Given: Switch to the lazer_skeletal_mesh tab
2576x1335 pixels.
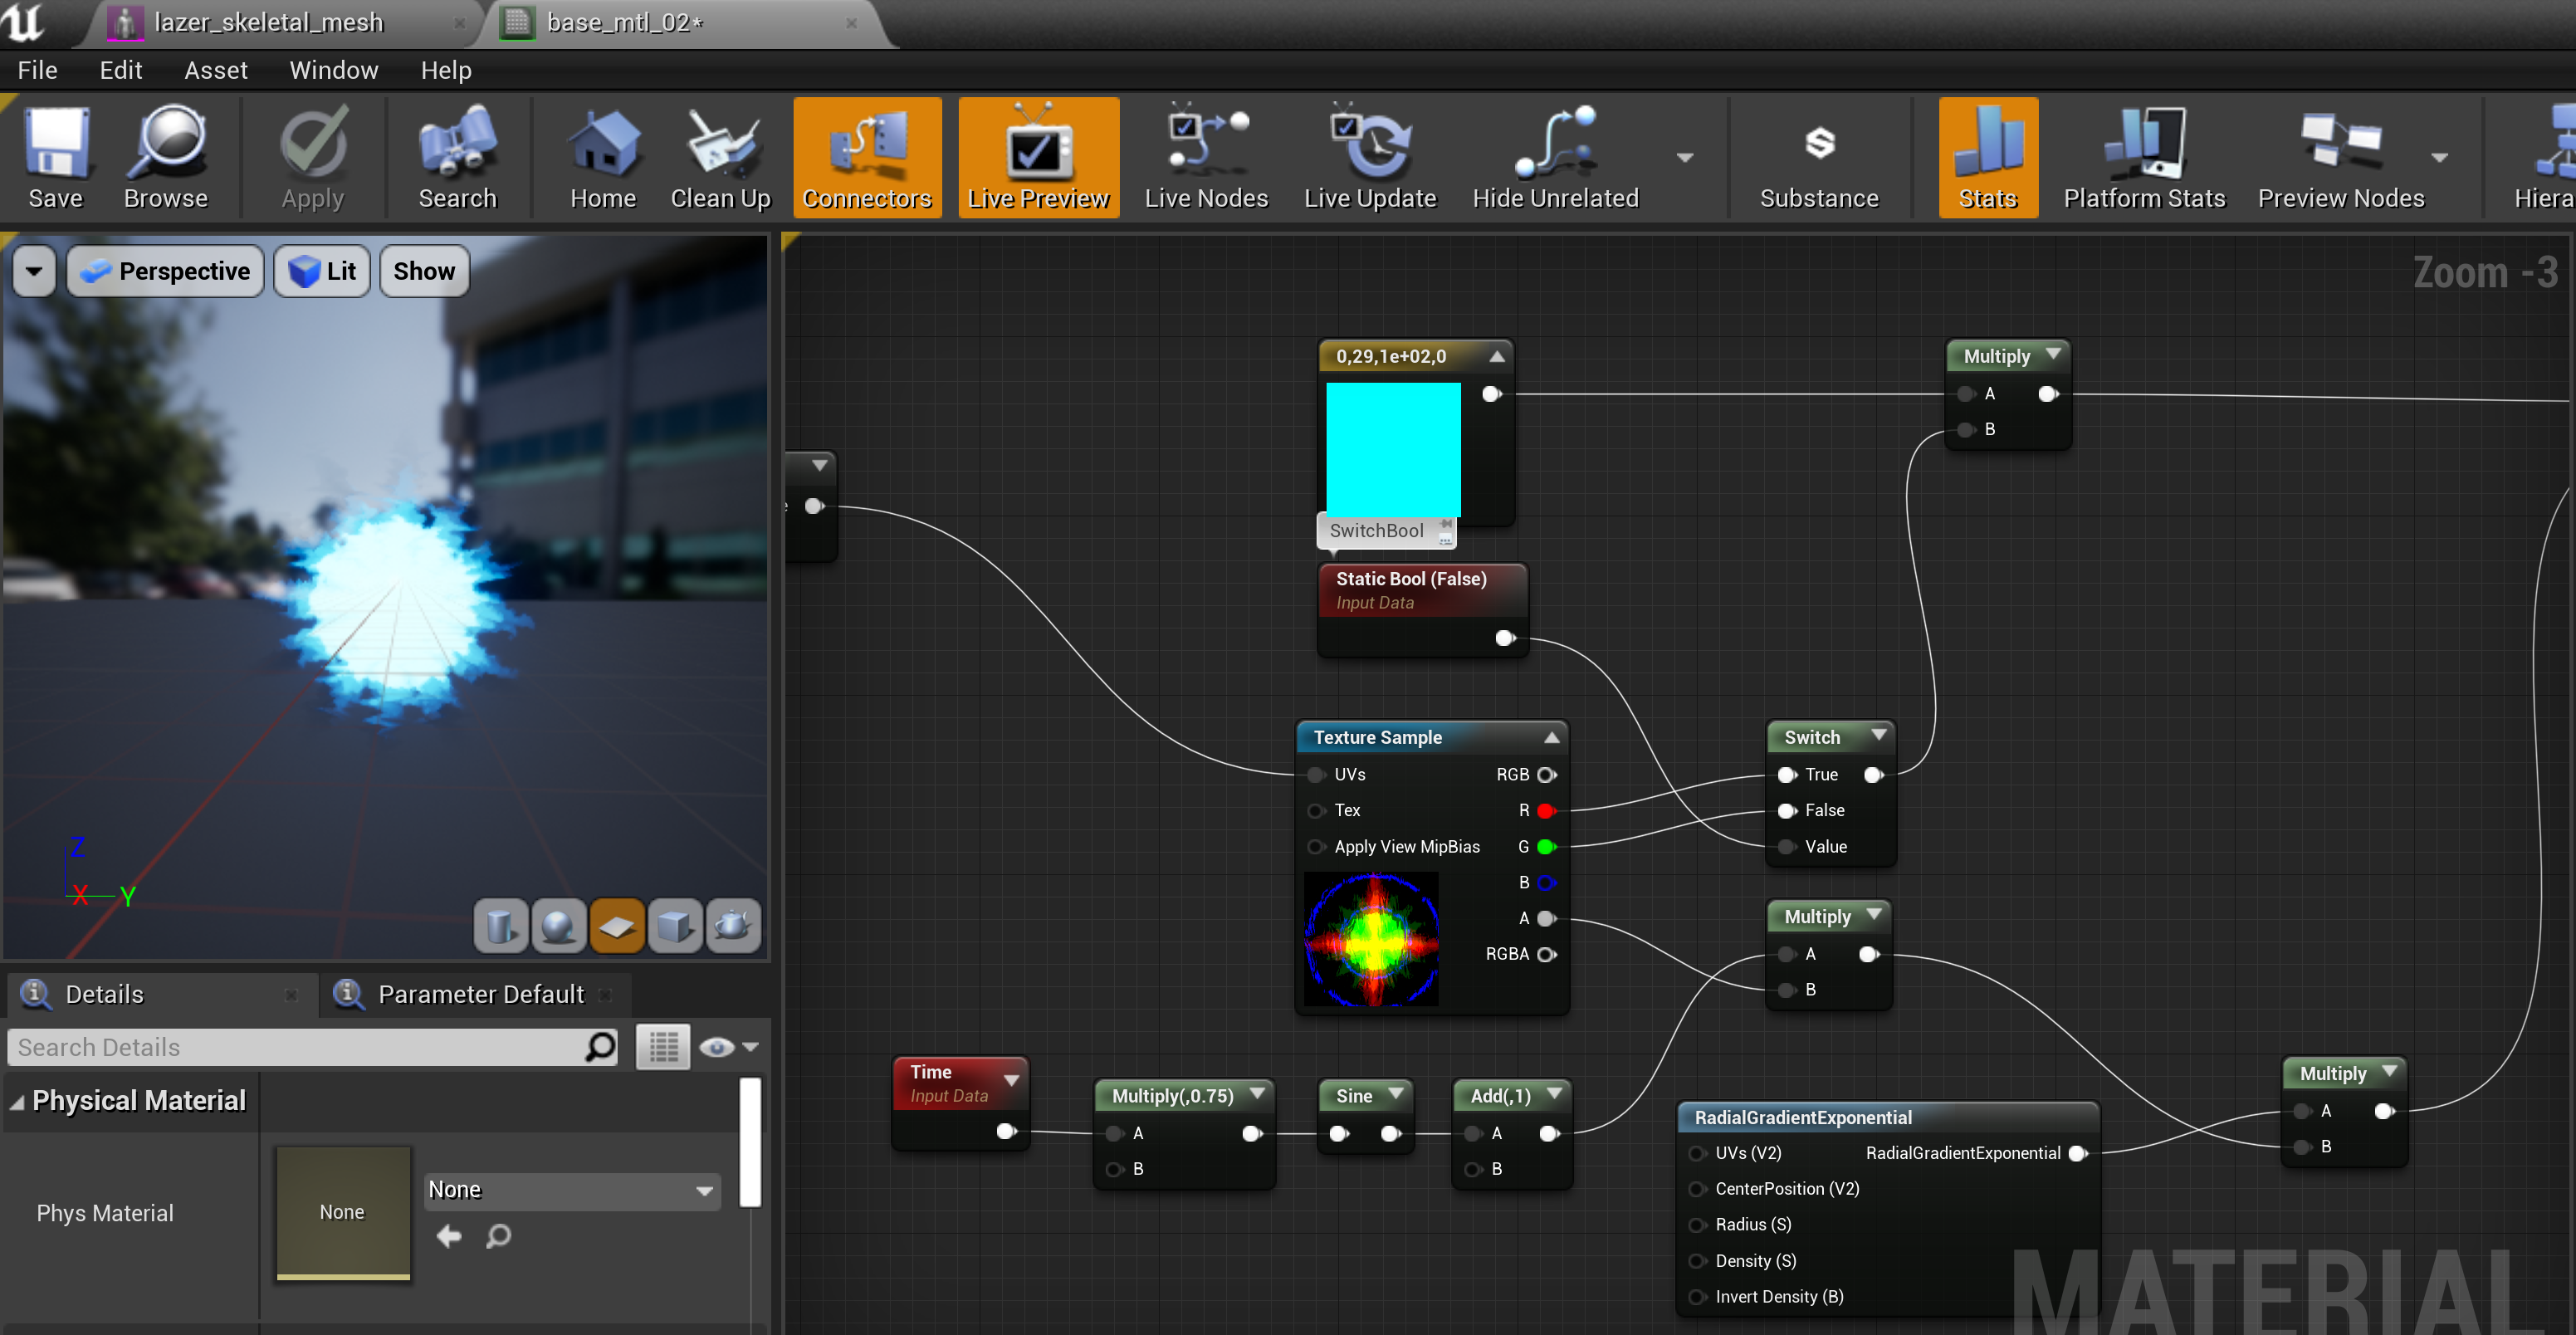Looking at the screenshot, I should (x=268, y=22).
